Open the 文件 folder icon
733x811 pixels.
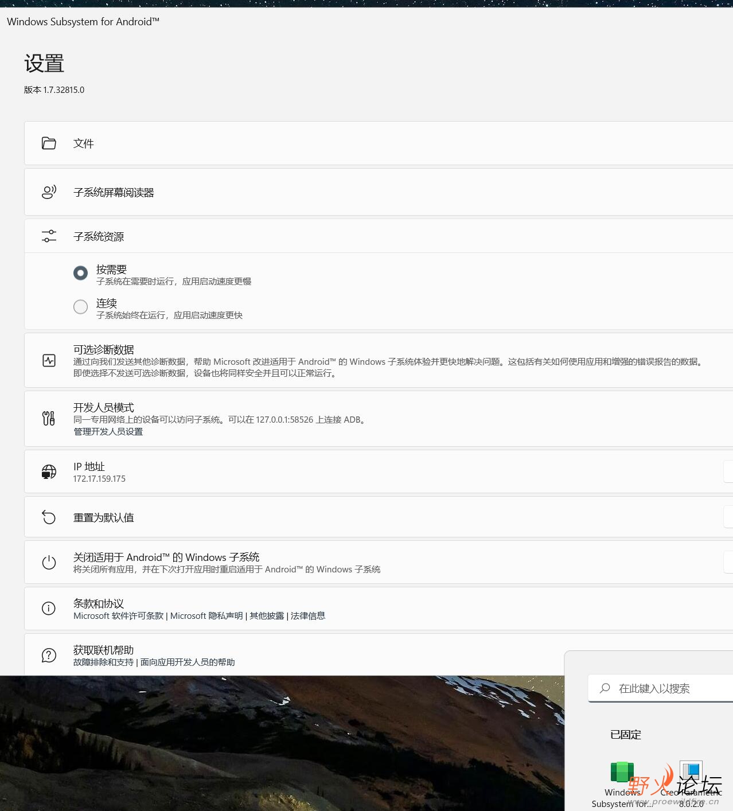click(49, 143)
